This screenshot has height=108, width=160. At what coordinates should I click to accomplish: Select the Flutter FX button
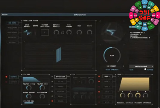coord(60,91)
